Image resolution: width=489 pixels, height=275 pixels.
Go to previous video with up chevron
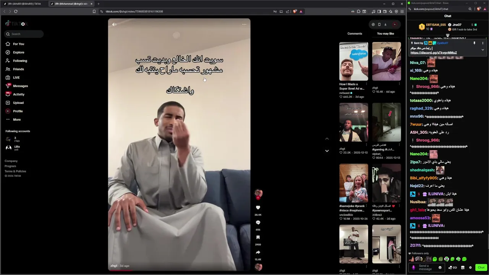(x=327, y=139)
